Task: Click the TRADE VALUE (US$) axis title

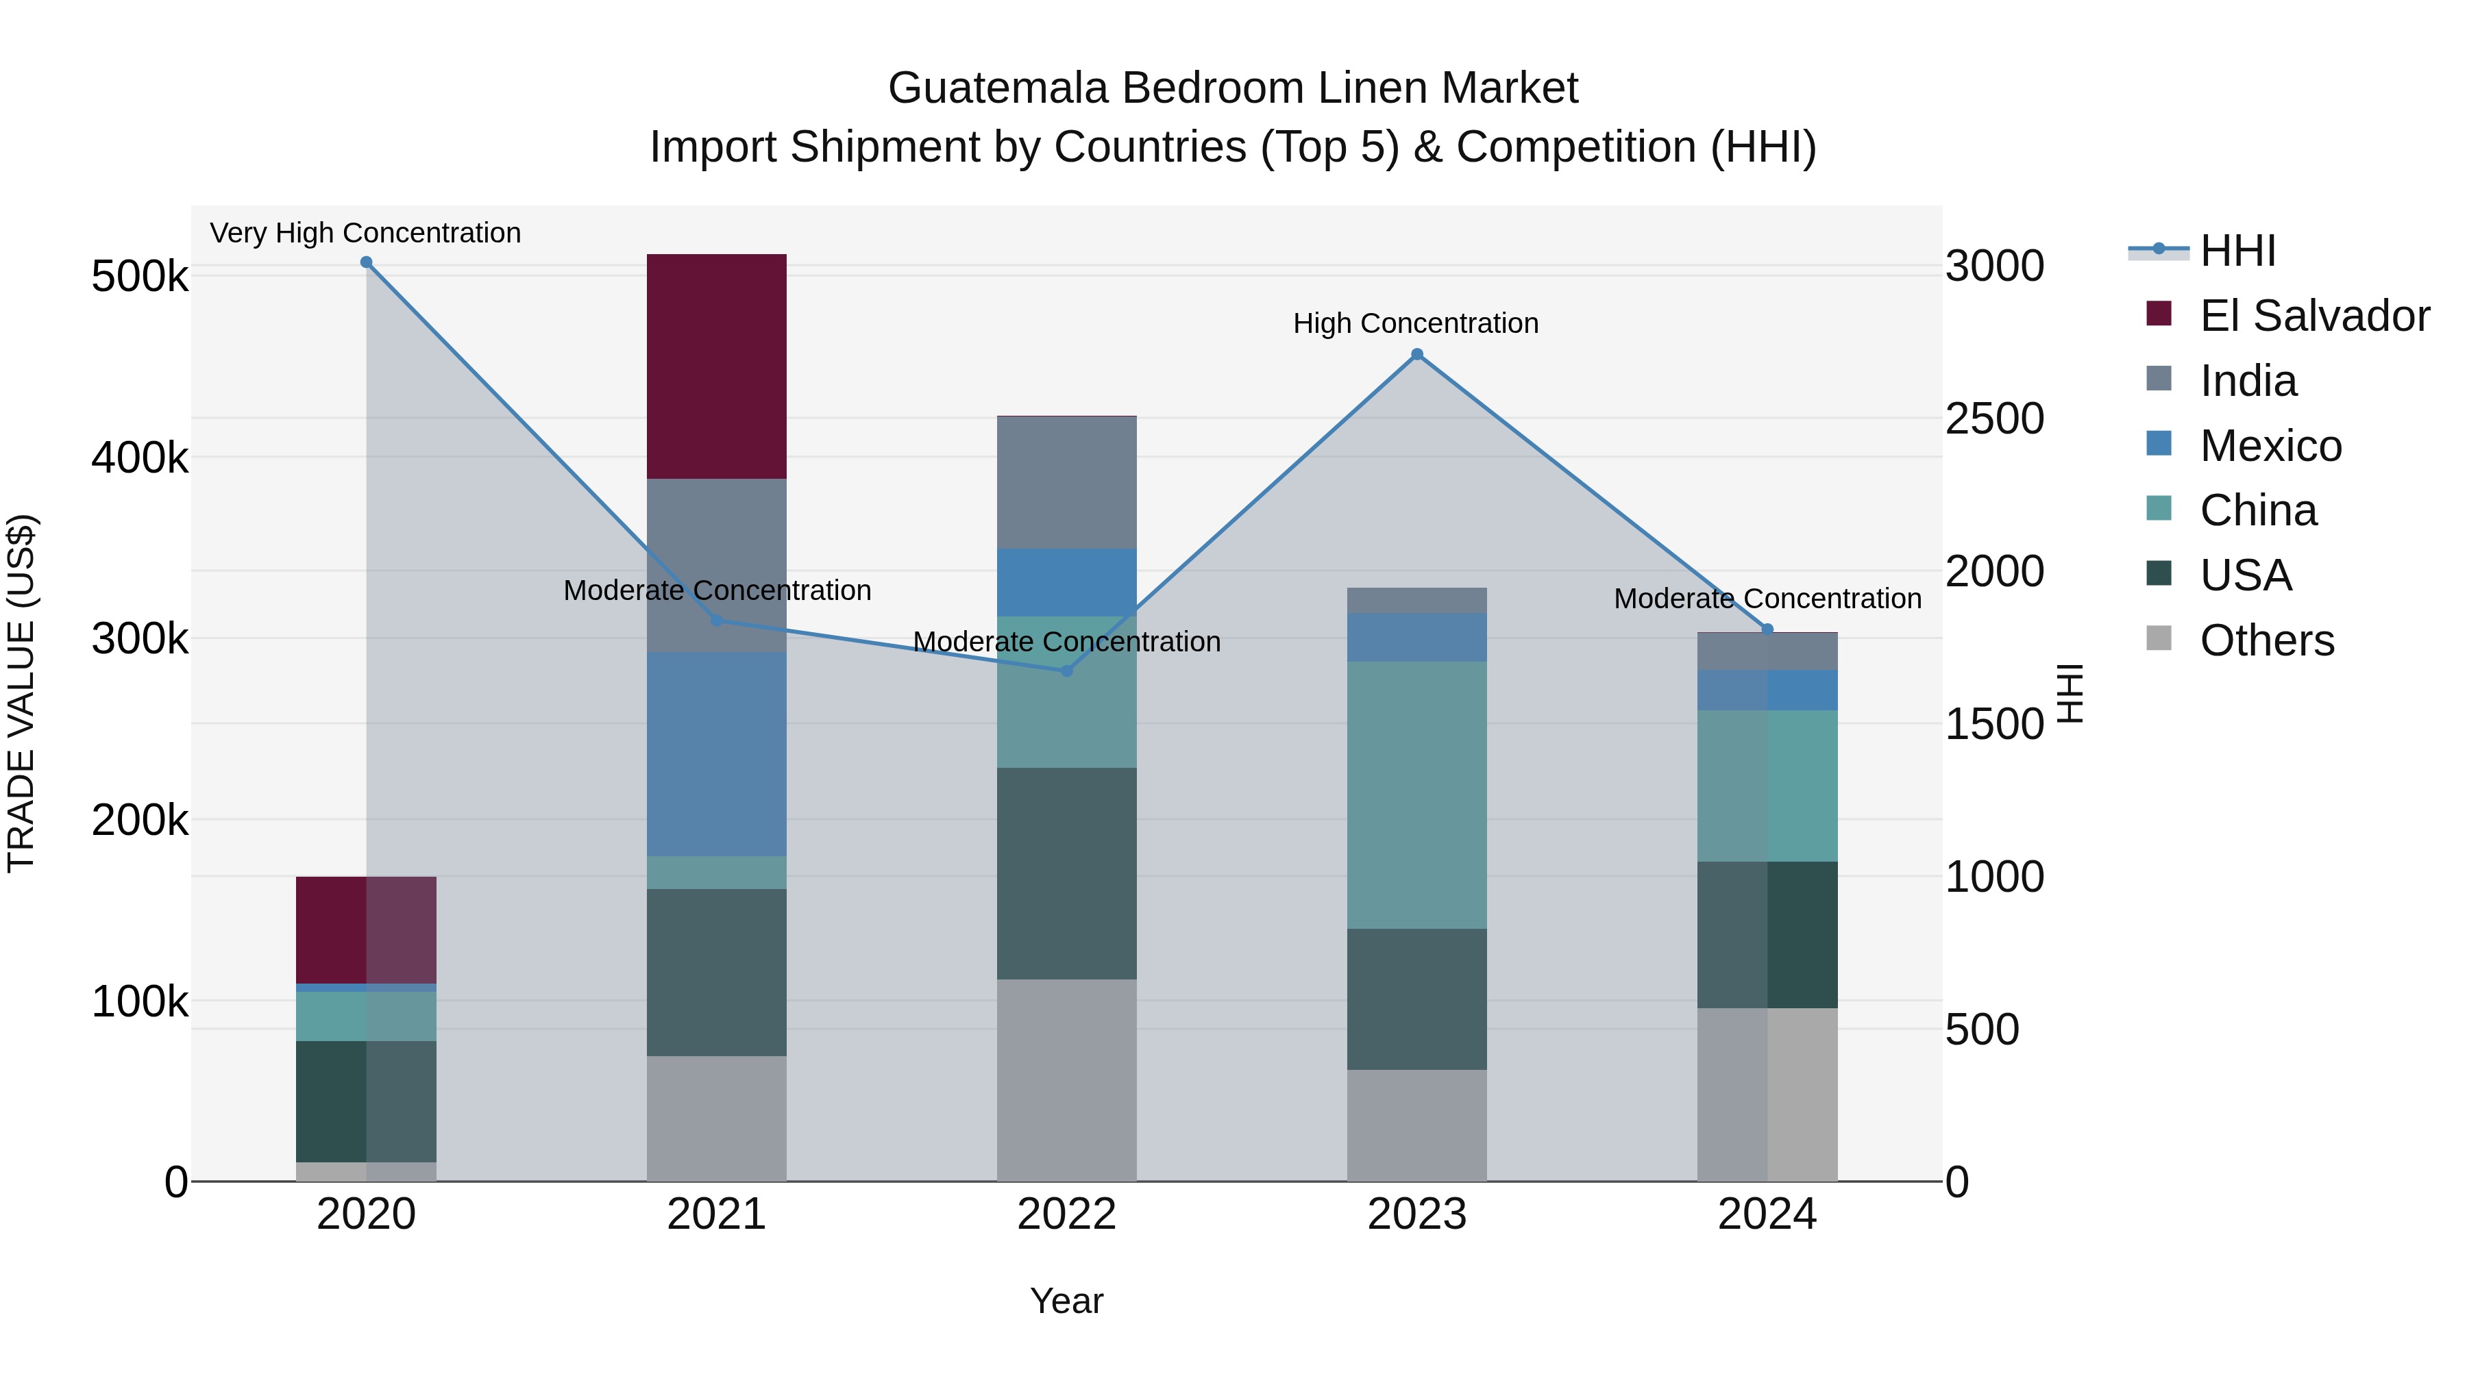Action: coord(21,693)
